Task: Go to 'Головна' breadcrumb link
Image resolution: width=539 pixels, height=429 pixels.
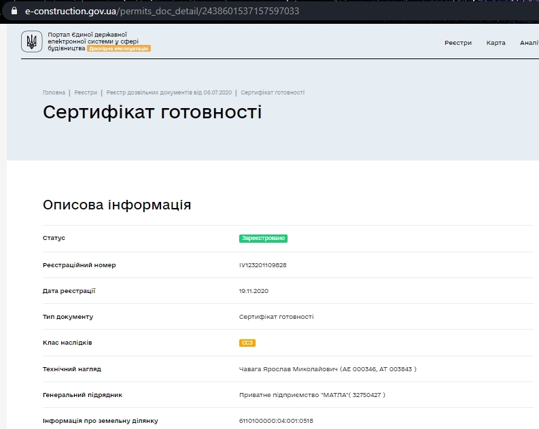Action: pyautogui.click(x=54, y=92)
